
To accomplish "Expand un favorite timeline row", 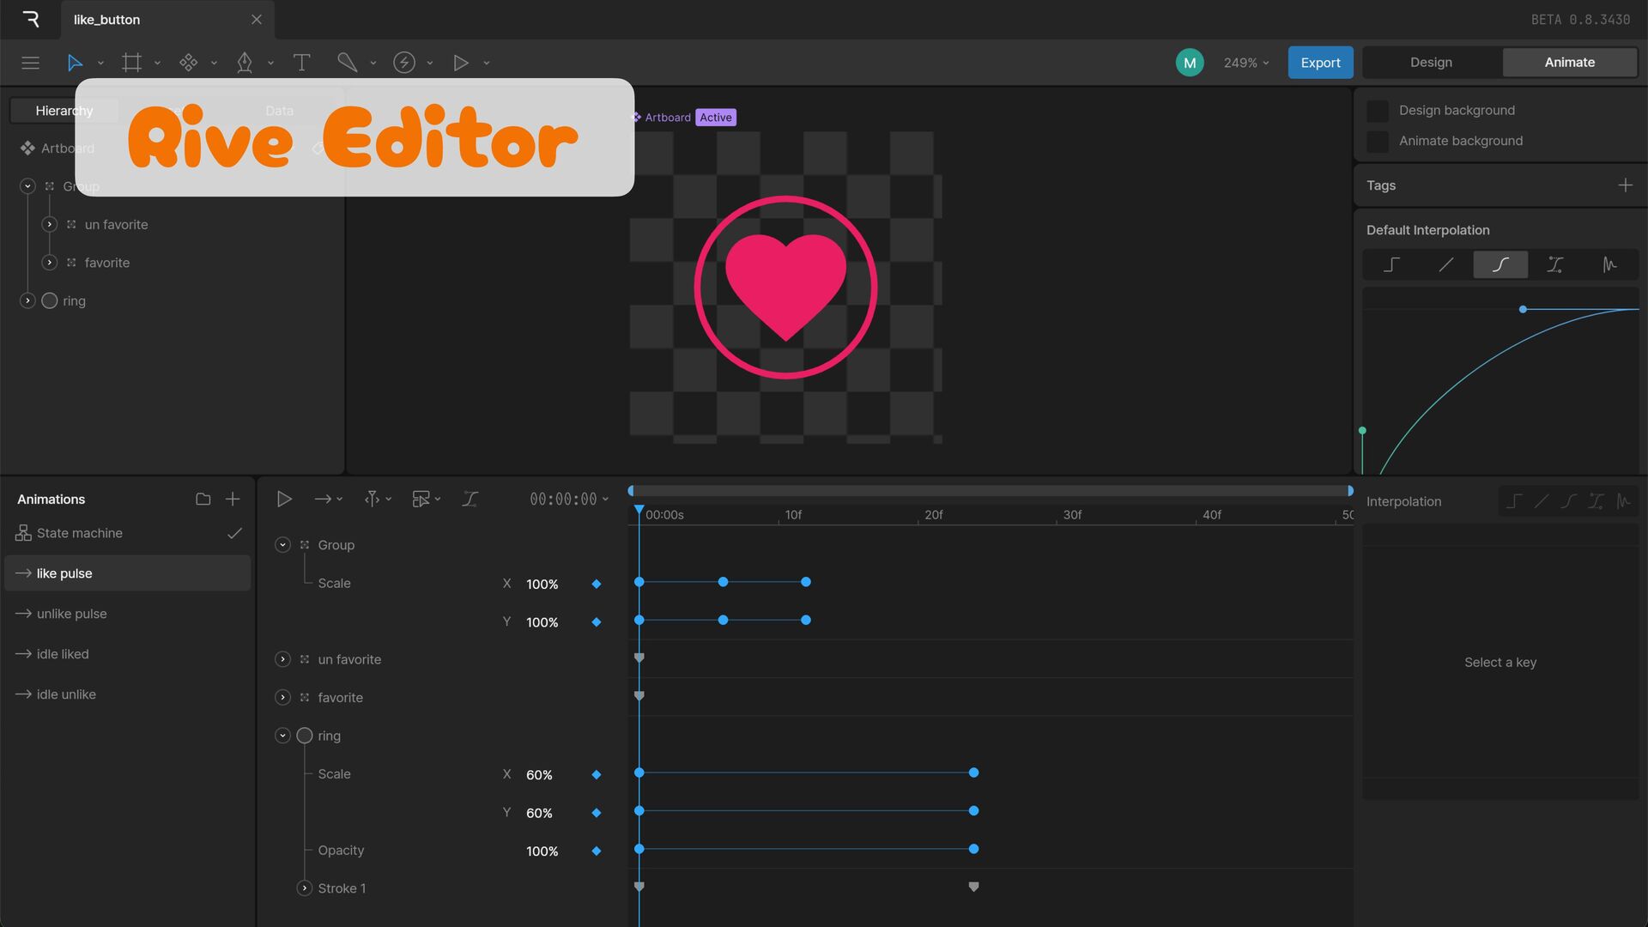I will click(282, 659).
